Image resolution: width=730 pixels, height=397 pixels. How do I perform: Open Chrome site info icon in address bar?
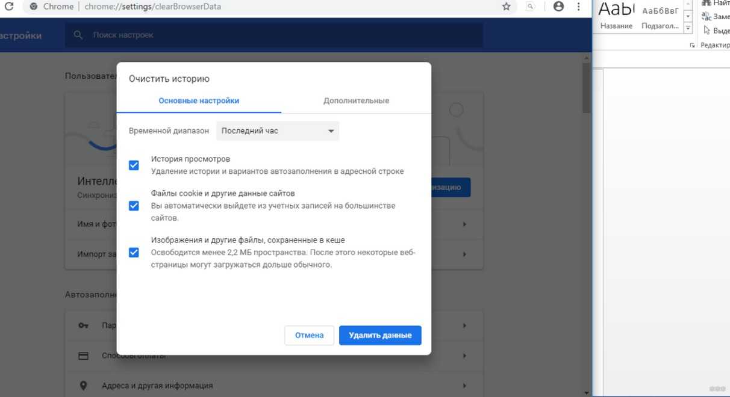click(x=33, y=7)
